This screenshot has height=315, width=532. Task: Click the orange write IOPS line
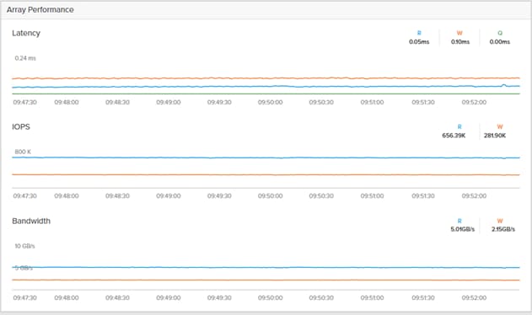pyautogui.click(x=266, y=174)
